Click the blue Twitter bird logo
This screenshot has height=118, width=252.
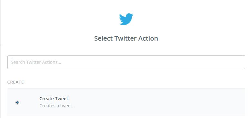coord(126,19)
